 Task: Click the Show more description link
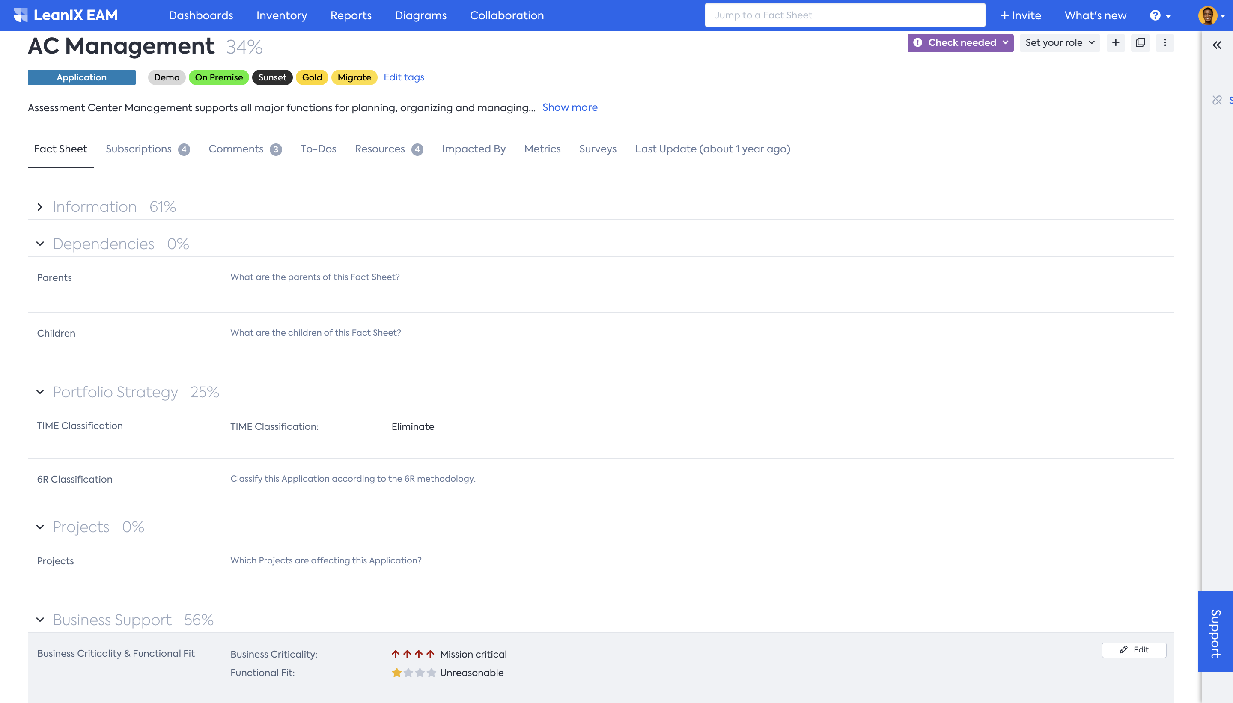click(570, 107)
